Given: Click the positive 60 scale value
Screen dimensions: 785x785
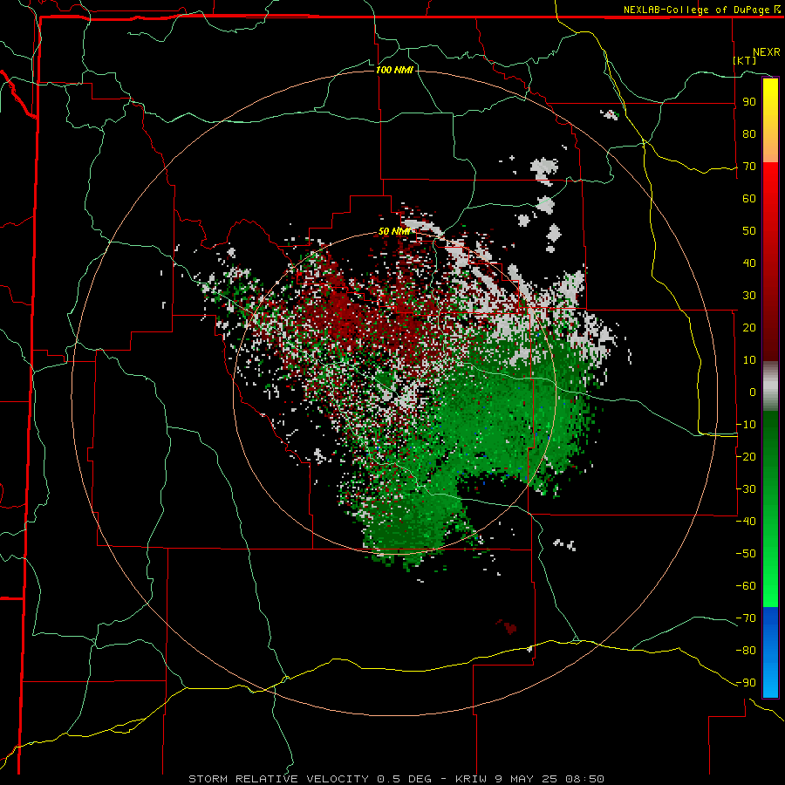Looking at the screenshot, I should (749, 199).
